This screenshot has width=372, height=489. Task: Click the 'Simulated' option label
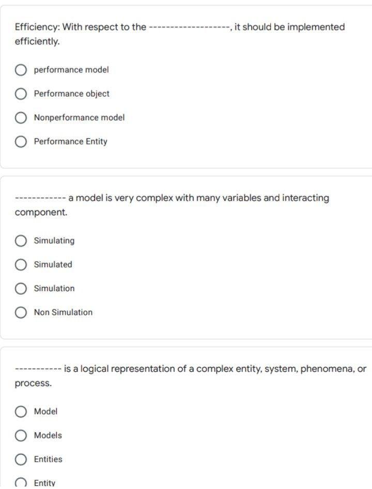53,264
